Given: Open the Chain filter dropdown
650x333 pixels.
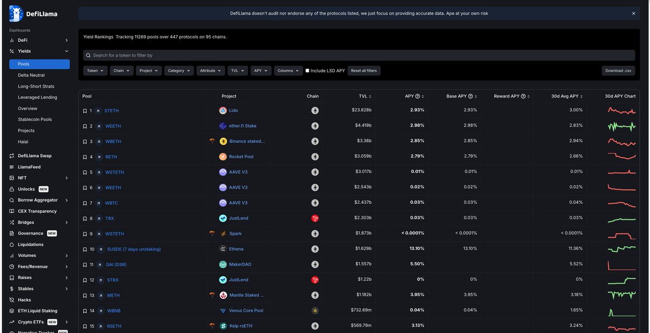Looking at the screenshot, I should (121, 71).
